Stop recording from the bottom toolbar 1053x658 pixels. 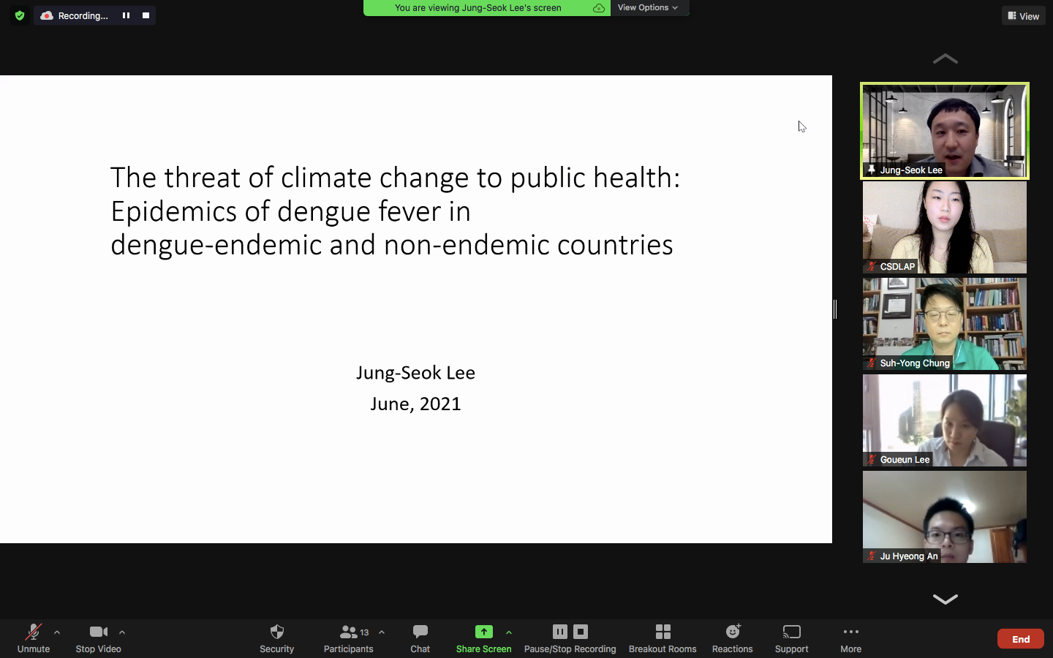click(x=581, y=632)
